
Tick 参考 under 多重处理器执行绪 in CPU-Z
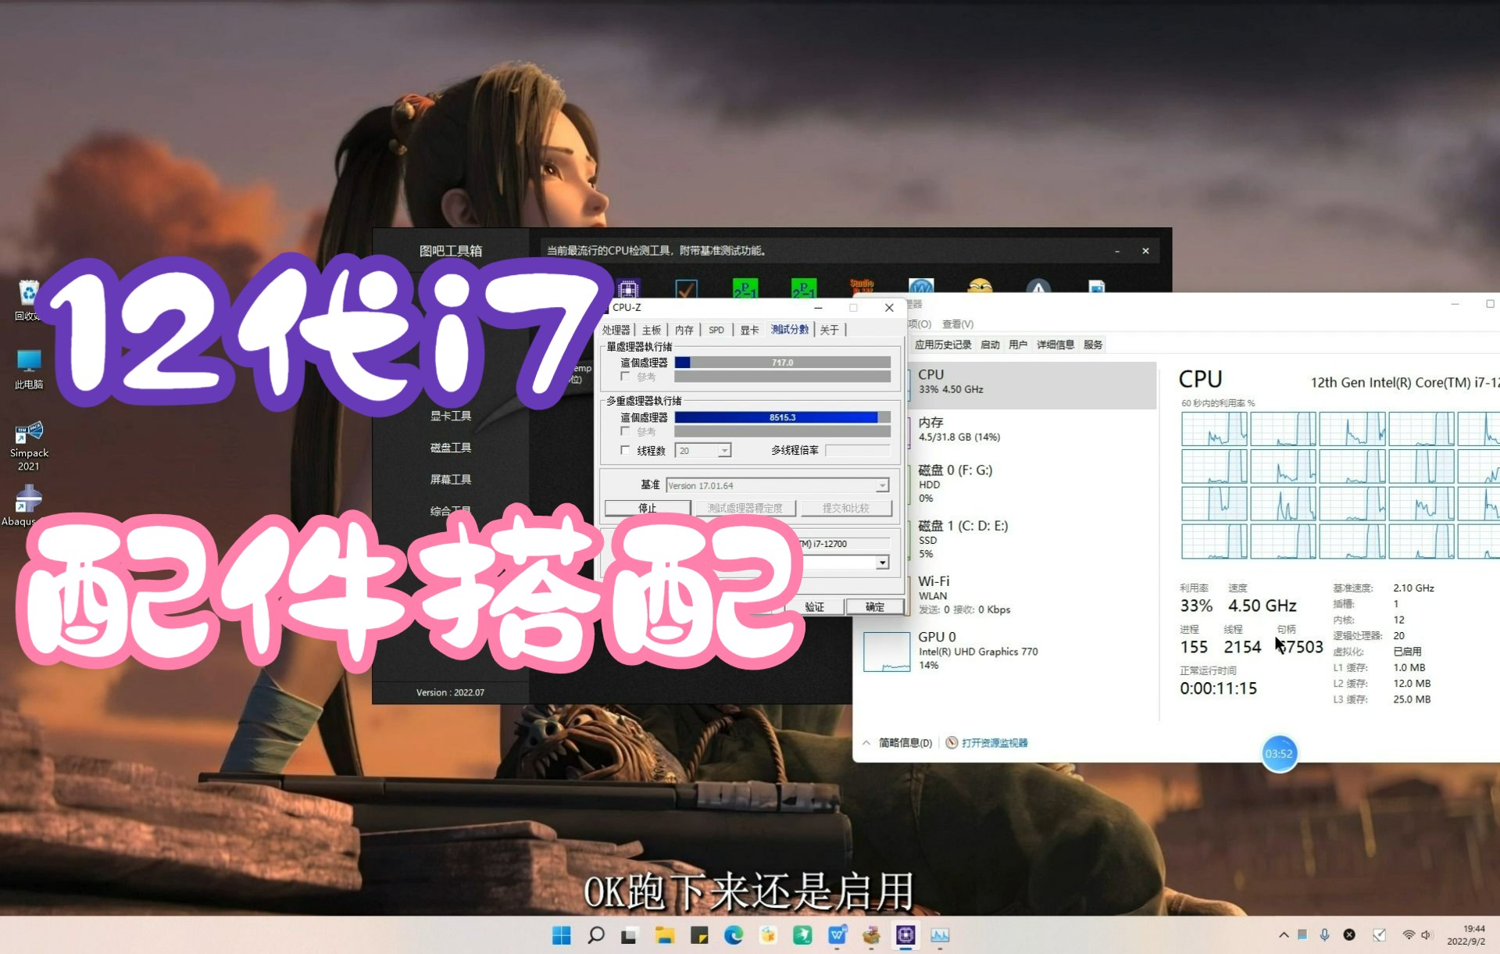[625, 431]
